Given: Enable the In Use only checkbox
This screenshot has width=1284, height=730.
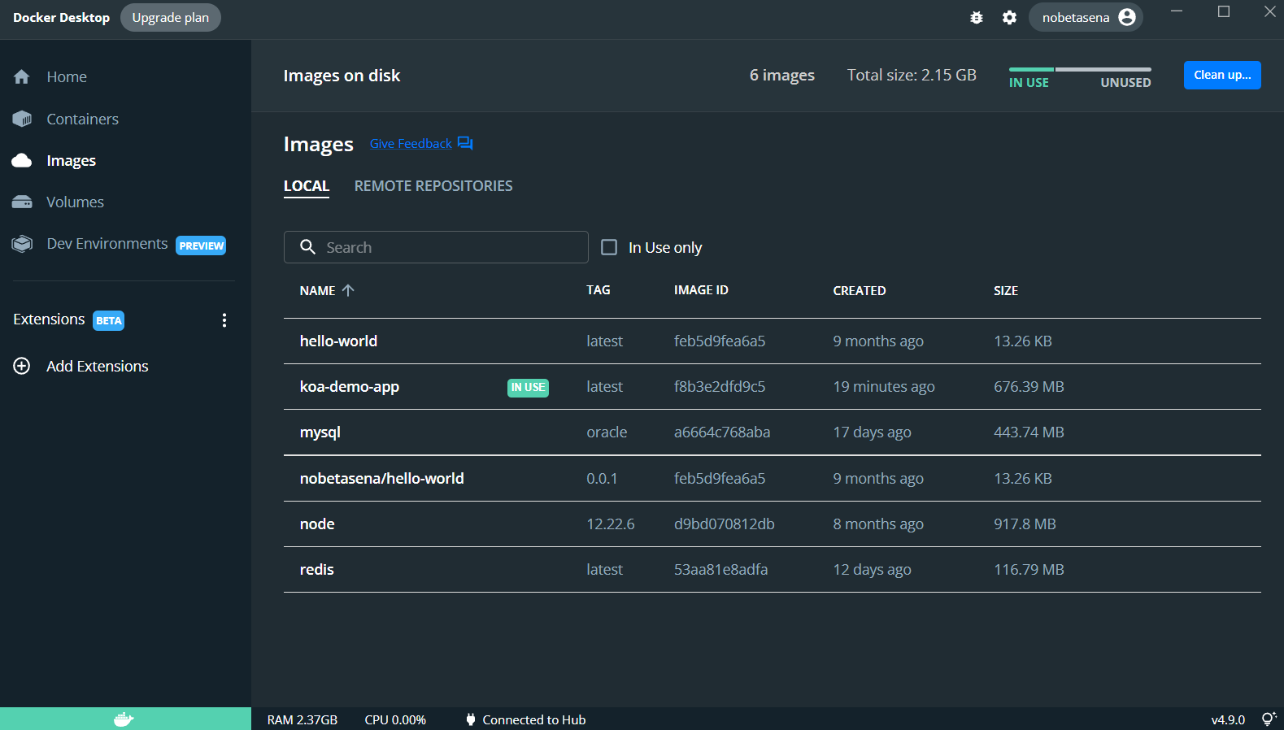Looking at the screenshot, I should [609, 247].
